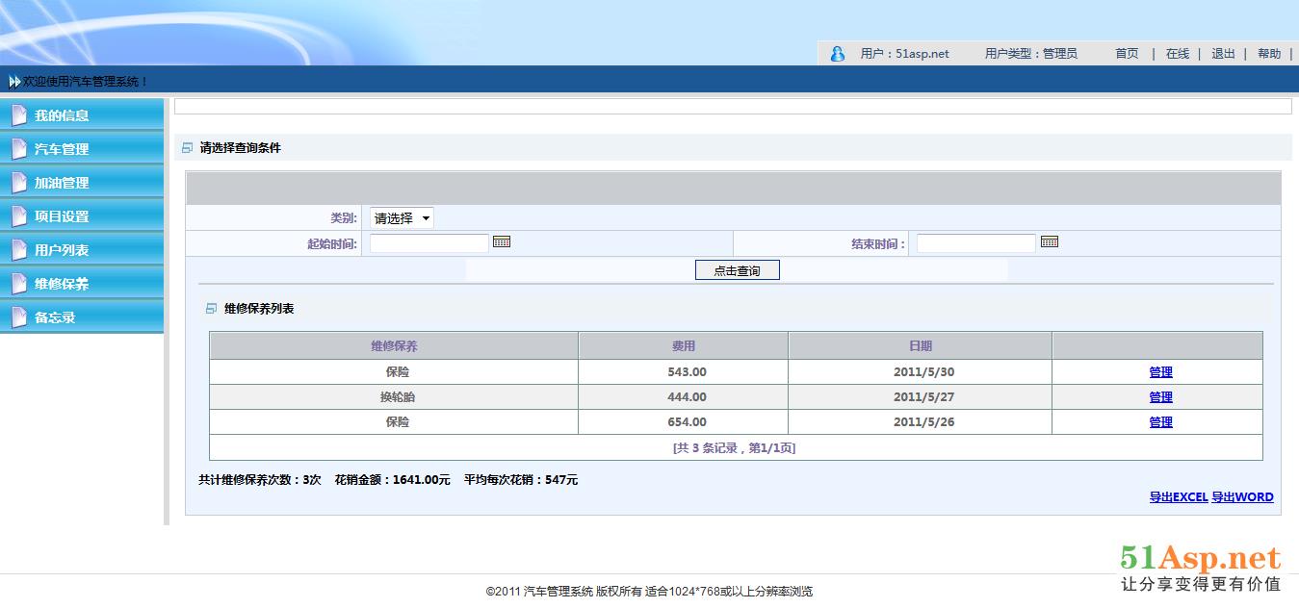Click the 起始时间 input field
The image size is (1299, 608).
429,243
